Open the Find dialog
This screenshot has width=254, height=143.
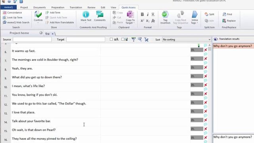[x=227, y=14]
